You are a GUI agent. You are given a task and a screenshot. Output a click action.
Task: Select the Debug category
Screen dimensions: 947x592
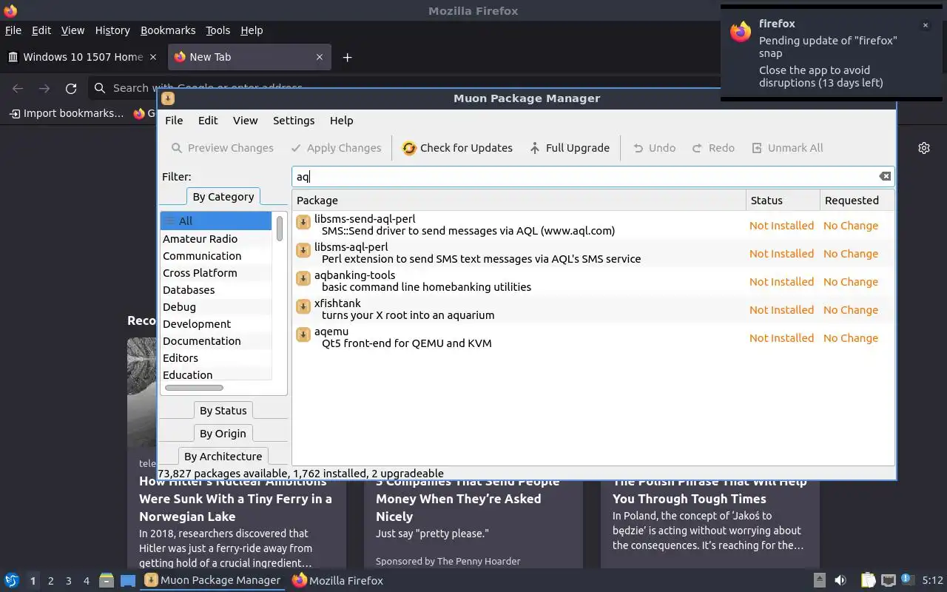(x=216, y=306)
